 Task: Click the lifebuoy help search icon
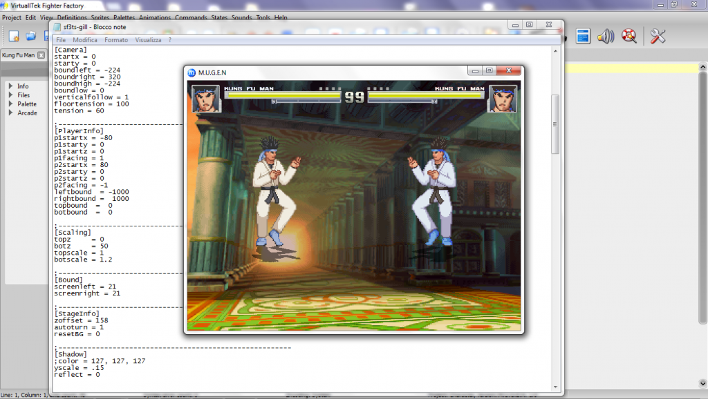point(628,36)
